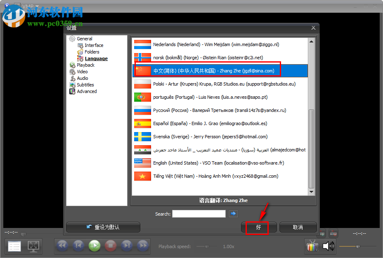Click the Interface settings icon
This screenshot has height=258, width=383.
coord(81,45)
